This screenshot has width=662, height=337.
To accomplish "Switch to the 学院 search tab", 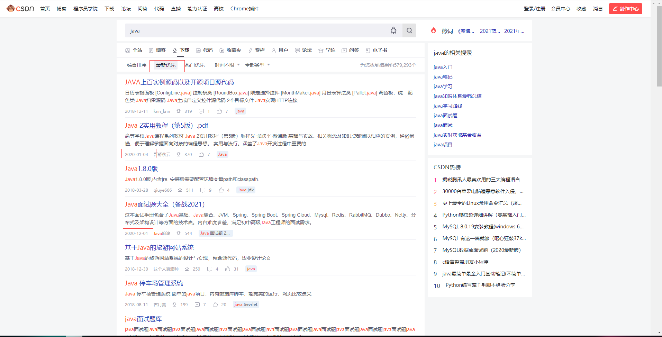I will coord(327,50).
